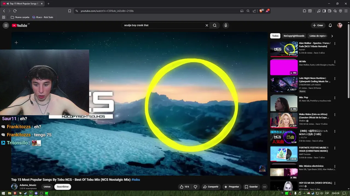Viewport: 350px width, 196px height.
Task: Dislike the video with thumbs-down
Action: [x=196, y=187]
